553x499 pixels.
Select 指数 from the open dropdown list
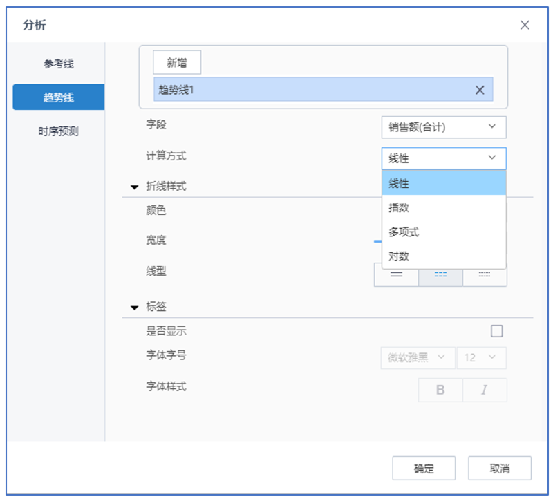(400, 207)
